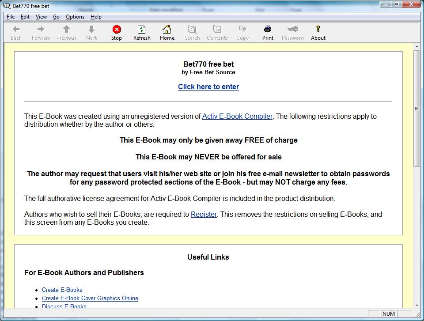Click the vertical scrollbar thumb
424x321 pixels.
(x=416, y=109)
